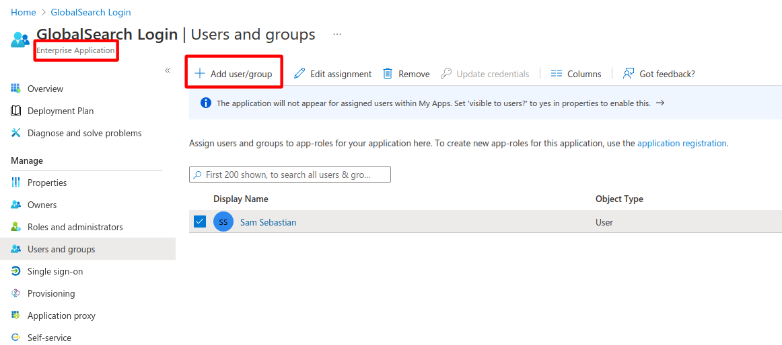Click the key icon for Update credentials
The height and width of the screenshot is (345, 782).
pos(446,74)
